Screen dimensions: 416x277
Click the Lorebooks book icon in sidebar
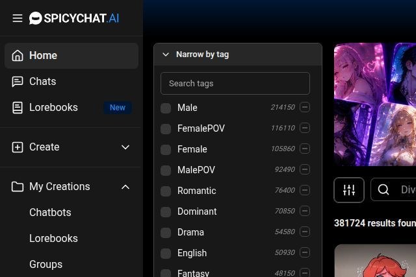[x=18, y=108]
